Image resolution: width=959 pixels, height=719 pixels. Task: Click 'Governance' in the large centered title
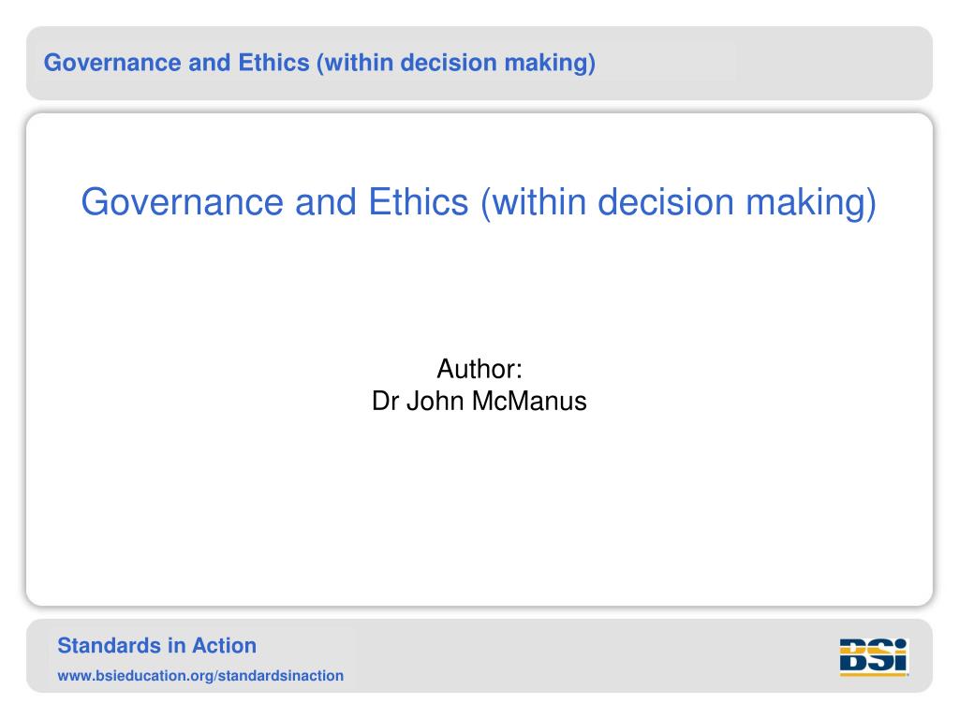click(x=183, y=202)
